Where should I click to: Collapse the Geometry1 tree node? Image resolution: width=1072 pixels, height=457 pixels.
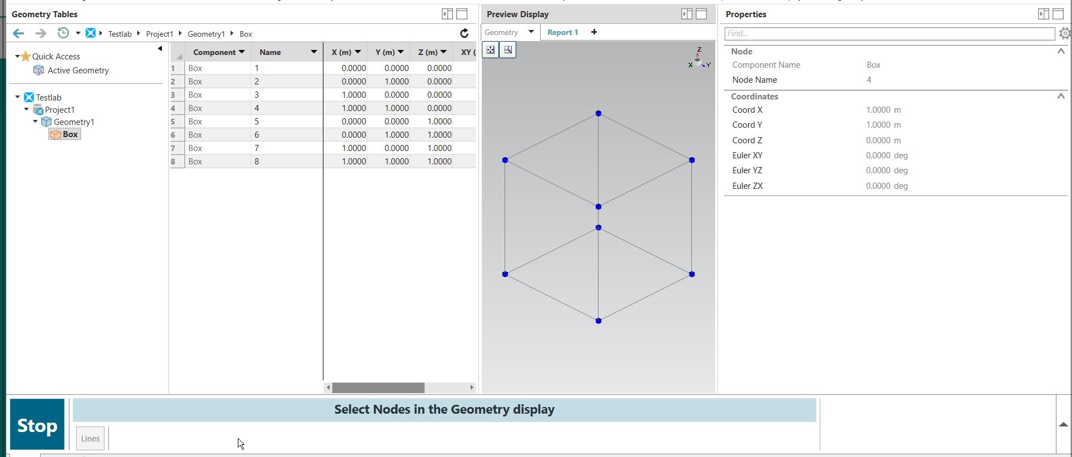36,122
